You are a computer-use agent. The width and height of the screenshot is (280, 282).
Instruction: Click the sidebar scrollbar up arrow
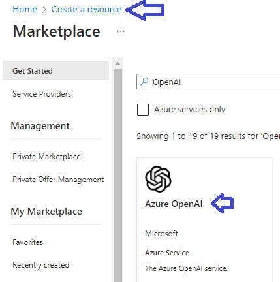[x=117, y=63]
